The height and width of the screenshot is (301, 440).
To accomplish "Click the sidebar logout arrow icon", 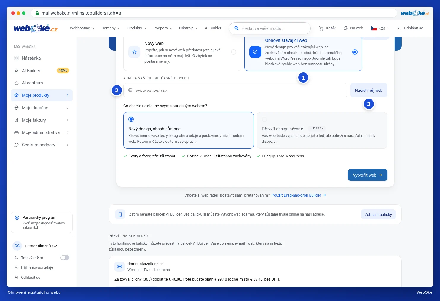I will tap(16, 278).
